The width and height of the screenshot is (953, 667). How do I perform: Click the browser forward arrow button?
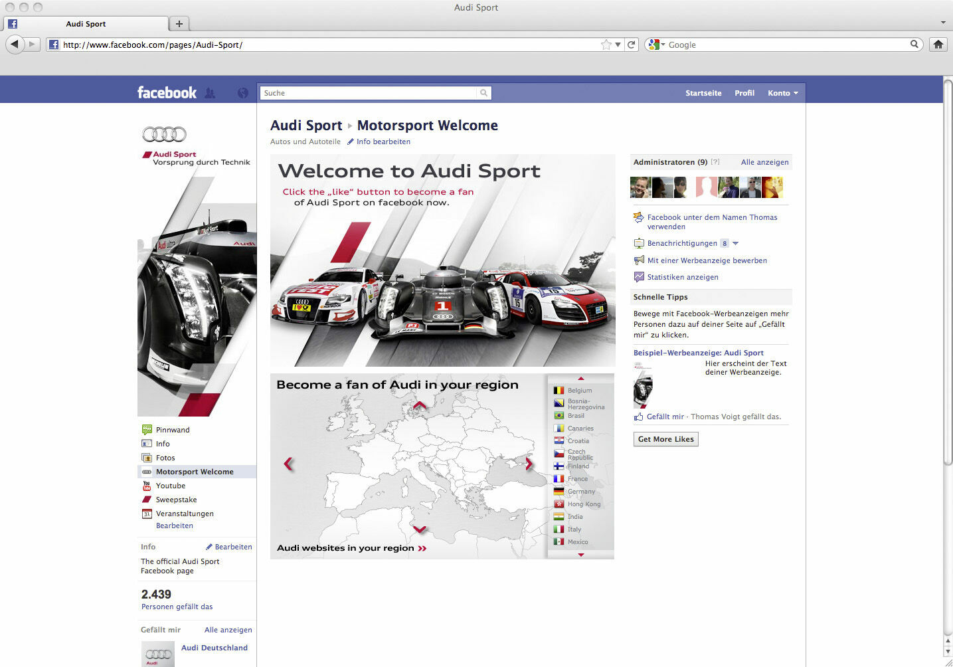pyautogui.click(x=32, y=45)
